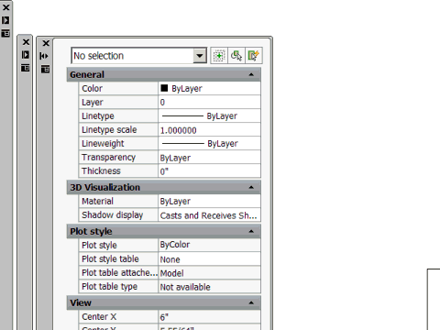Click the General section header

(x=164, y=74)
